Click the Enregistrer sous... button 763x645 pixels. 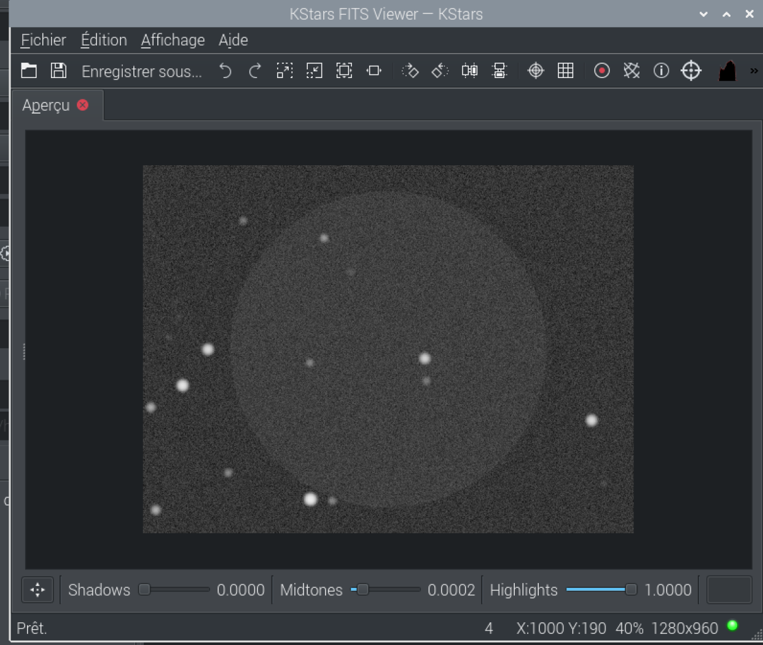(142, 71)
